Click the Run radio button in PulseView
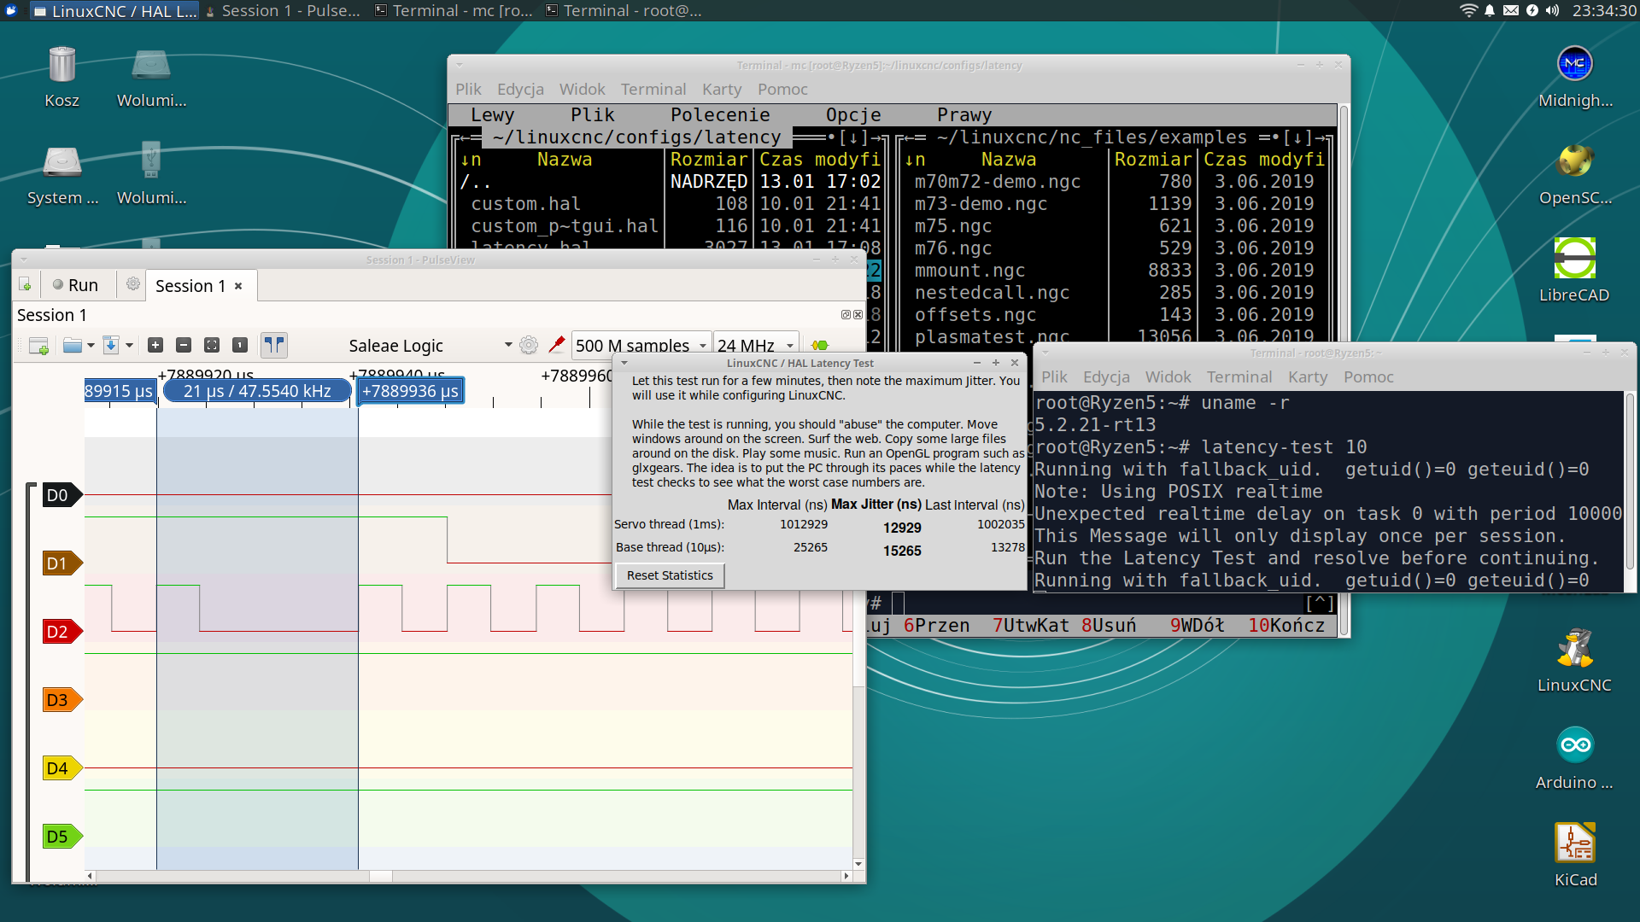 pos(59,285)
